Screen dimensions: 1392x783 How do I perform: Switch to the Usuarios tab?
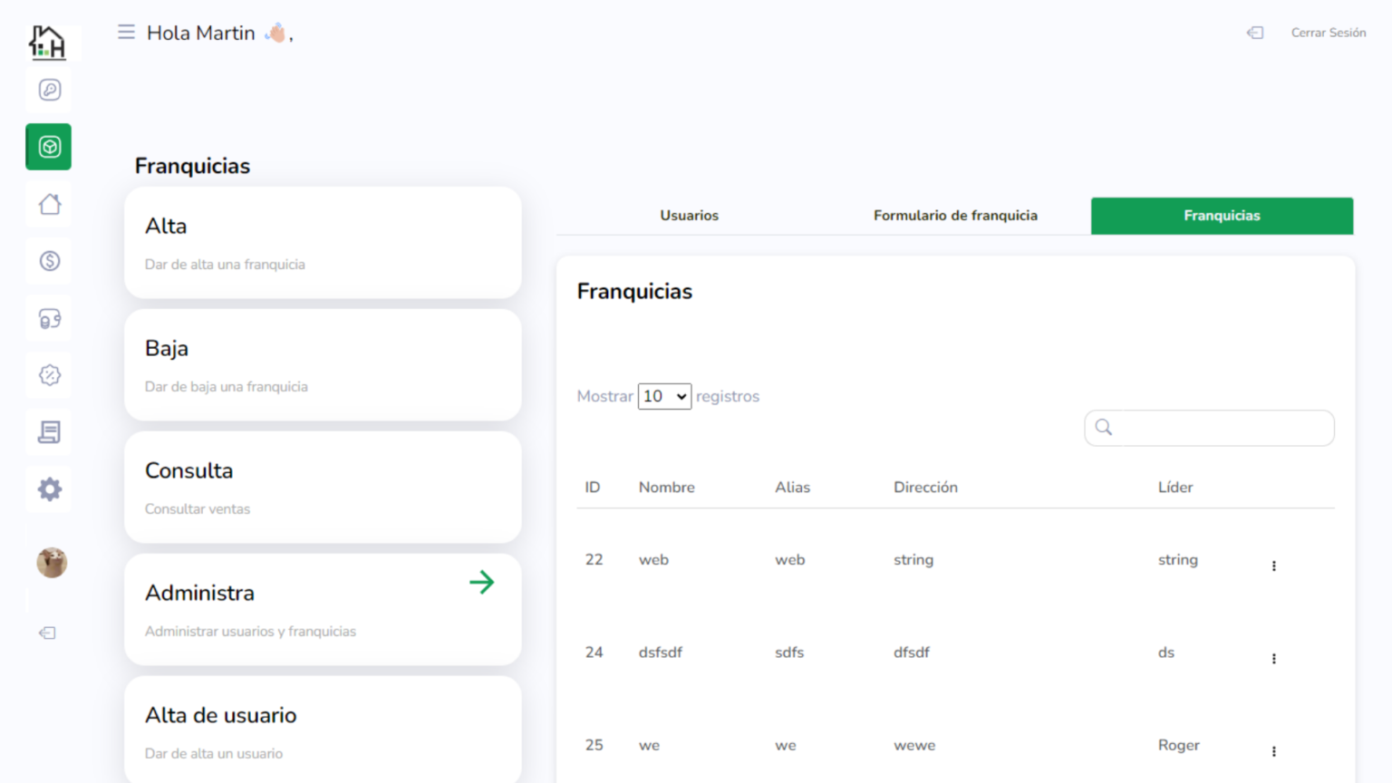point(689,216)
